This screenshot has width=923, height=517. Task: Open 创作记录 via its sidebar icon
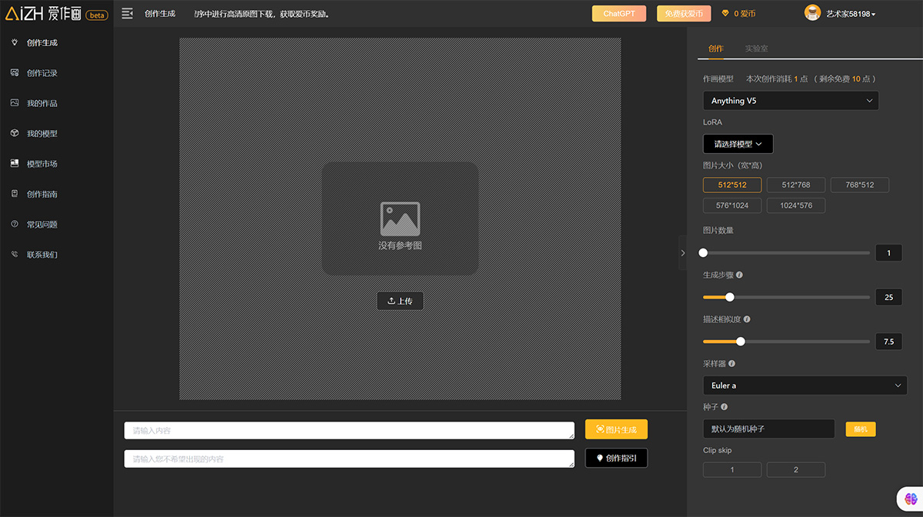(x=14, y=73)
